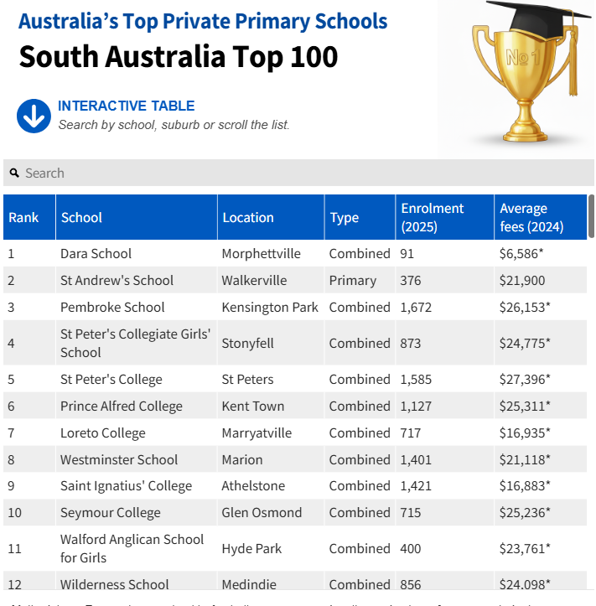Select Seymour College cell
The width and height of the screenshot is (596, 606).
click(137, 512)
